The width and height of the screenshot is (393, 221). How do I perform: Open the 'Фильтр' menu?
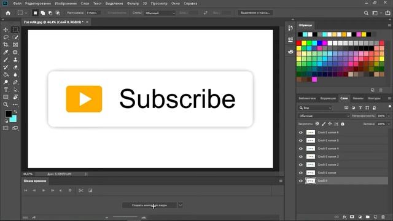[x=133, y=4]
